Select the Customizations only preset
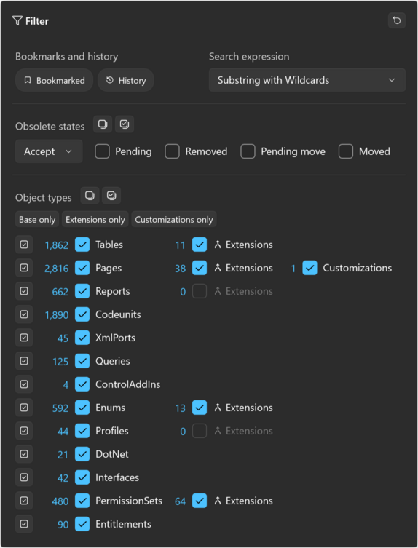This screenshot has width=418, height=548. (174, 220)
